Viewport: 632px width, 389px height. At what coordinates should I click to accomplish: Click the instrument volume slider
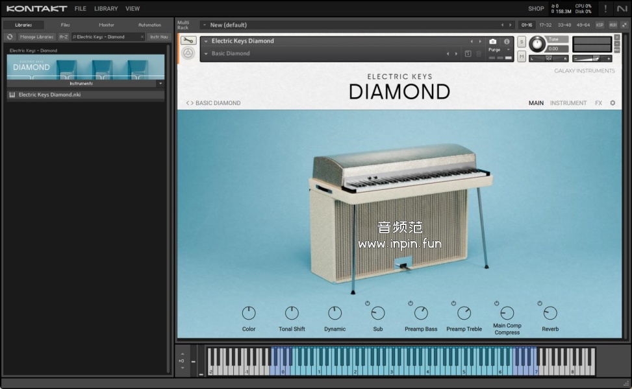point(592,59)
